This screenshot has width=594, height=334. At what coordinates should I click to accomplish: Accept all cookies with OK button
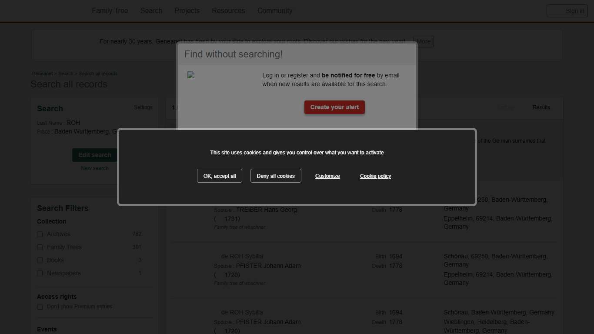219,176
